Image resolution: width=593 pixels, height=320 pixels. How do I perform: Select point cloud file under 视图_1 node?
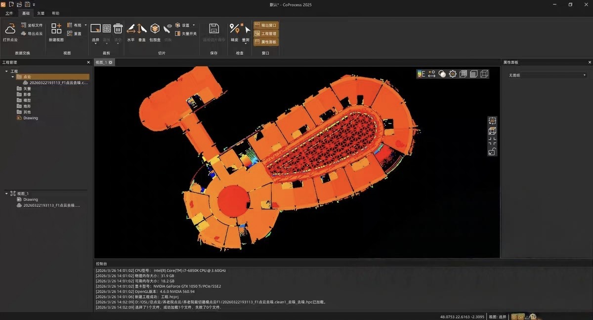click(x=48, y=205)
